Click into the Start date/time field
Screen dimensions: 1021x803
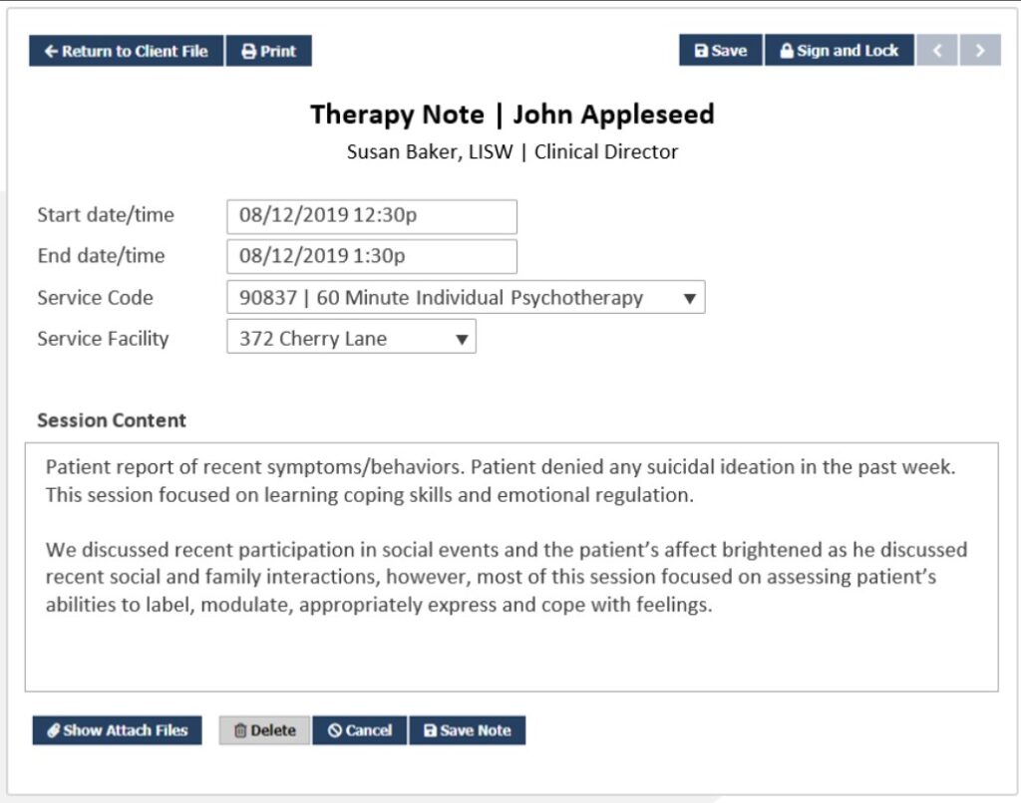(371, 216)
